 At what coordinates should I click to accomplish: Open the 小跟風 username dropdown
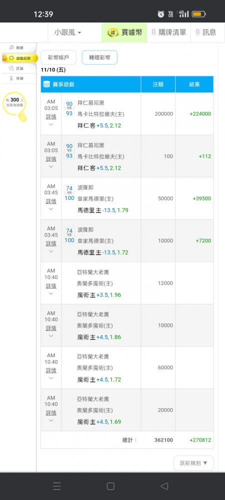(67, 32)
